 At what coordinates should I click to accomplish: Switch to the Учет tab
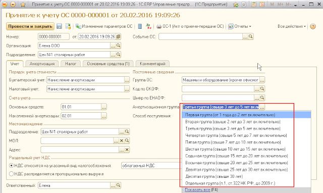click(x=15, y=64)
